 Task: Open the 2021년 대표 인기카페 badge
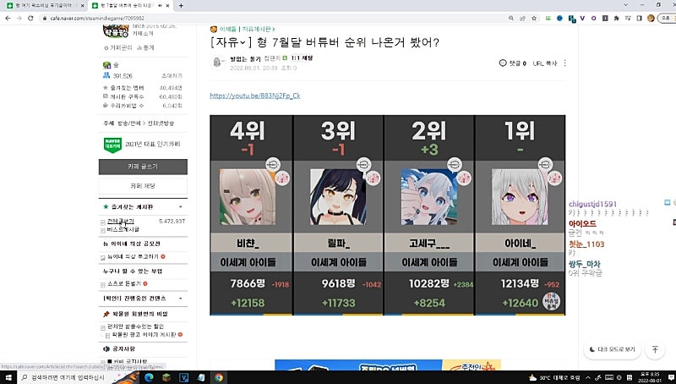point(142,144)
